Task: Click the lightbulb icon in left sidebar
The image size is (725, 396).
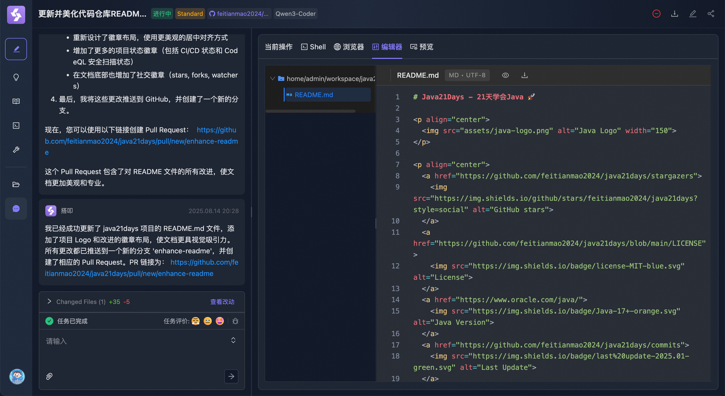Action: click(x=16, y=77)
